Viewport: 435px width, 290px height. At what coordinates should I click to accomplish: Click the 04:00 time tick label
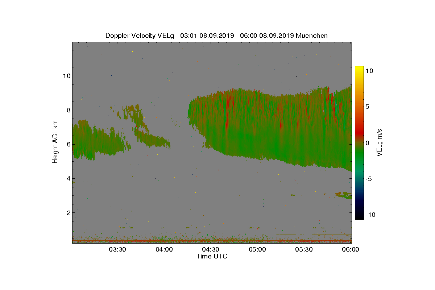click(164, 250)
